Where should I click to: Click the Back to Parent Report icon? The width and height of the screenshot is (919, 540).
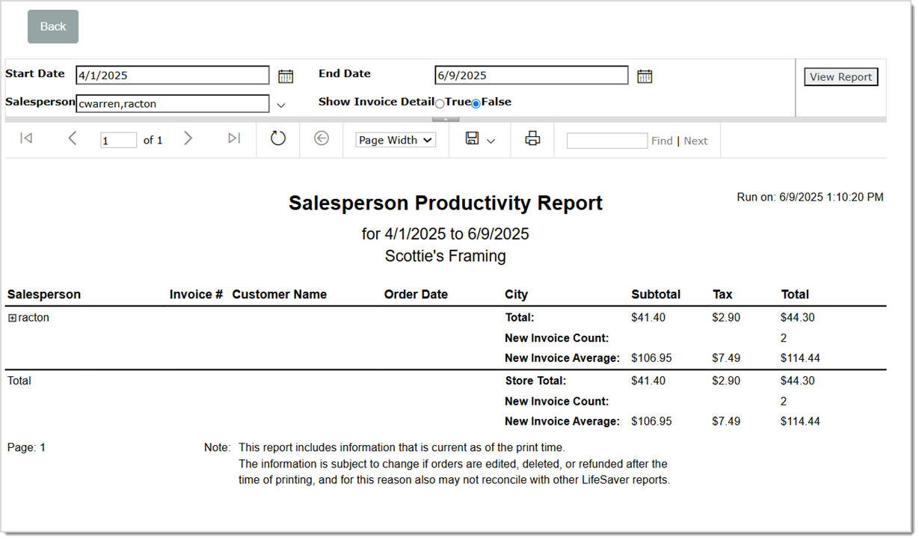point(322,138)
